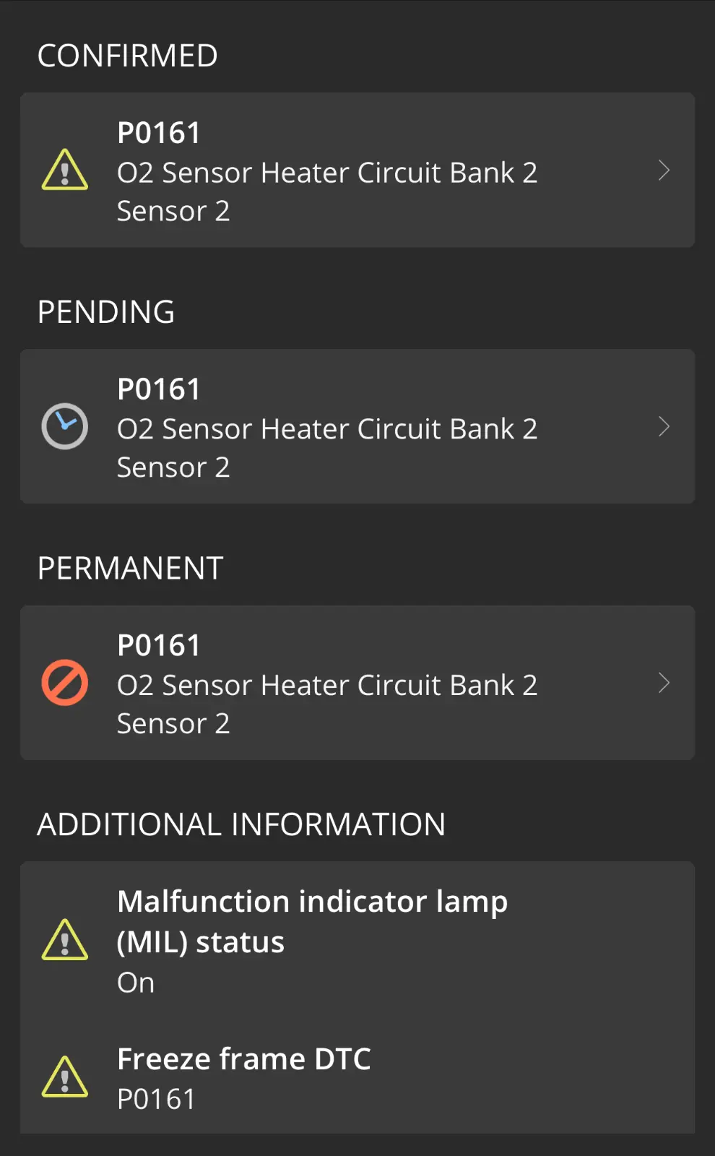Select permanent O2 Sensor Heater Circuit description
This screenshot has height=1156, width=715.
[327, 704]
